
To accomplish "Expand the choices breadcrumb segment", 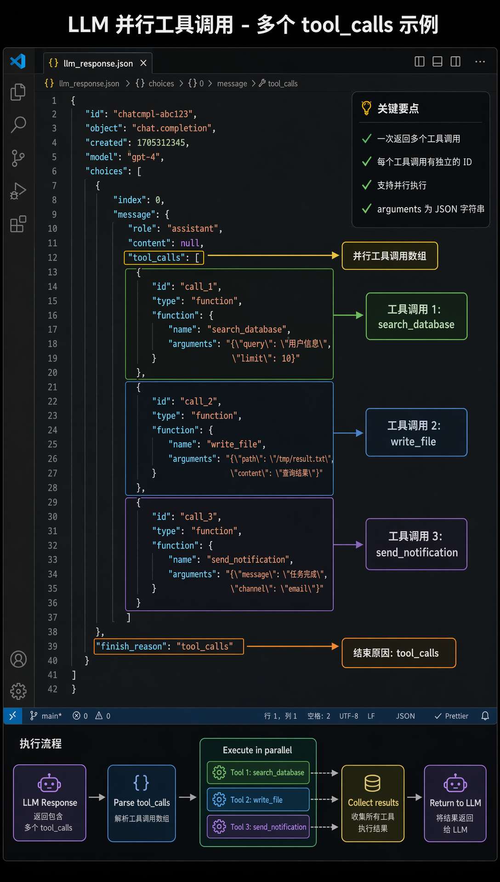I will pos(161,84).
